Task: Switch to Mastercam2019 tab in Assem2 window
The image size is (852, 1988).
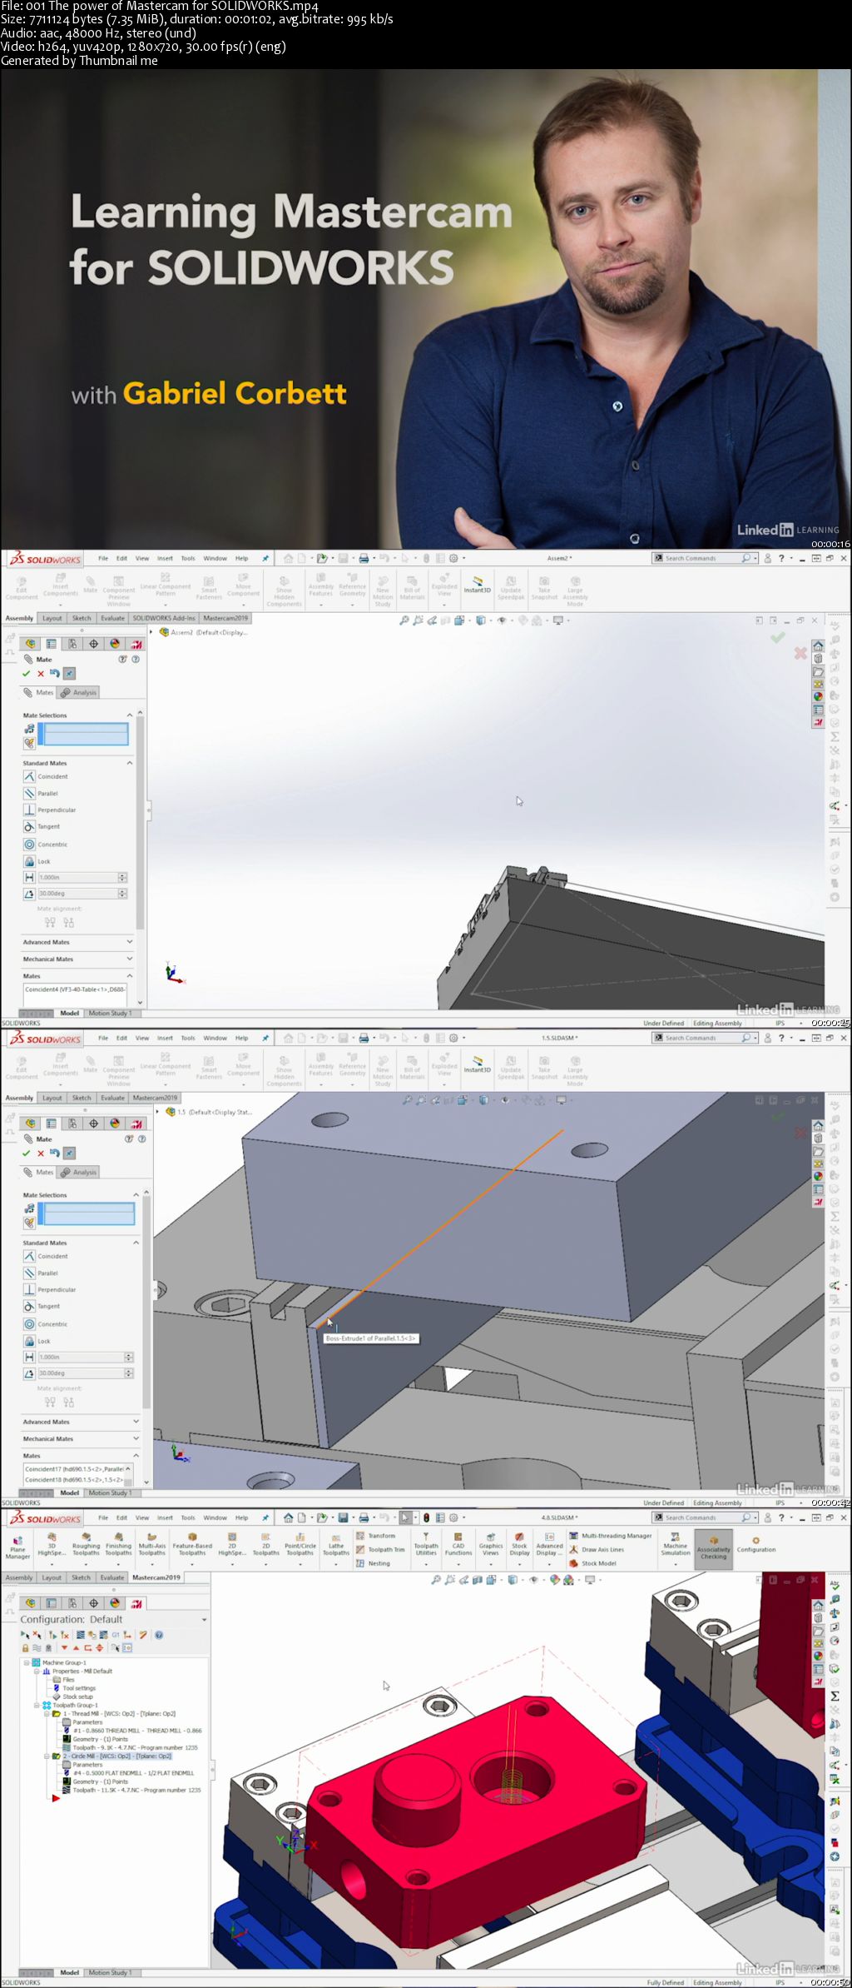Action: tap(226, 618)
